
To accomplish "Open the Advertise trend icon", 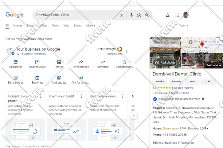I will tap(103, 62).
